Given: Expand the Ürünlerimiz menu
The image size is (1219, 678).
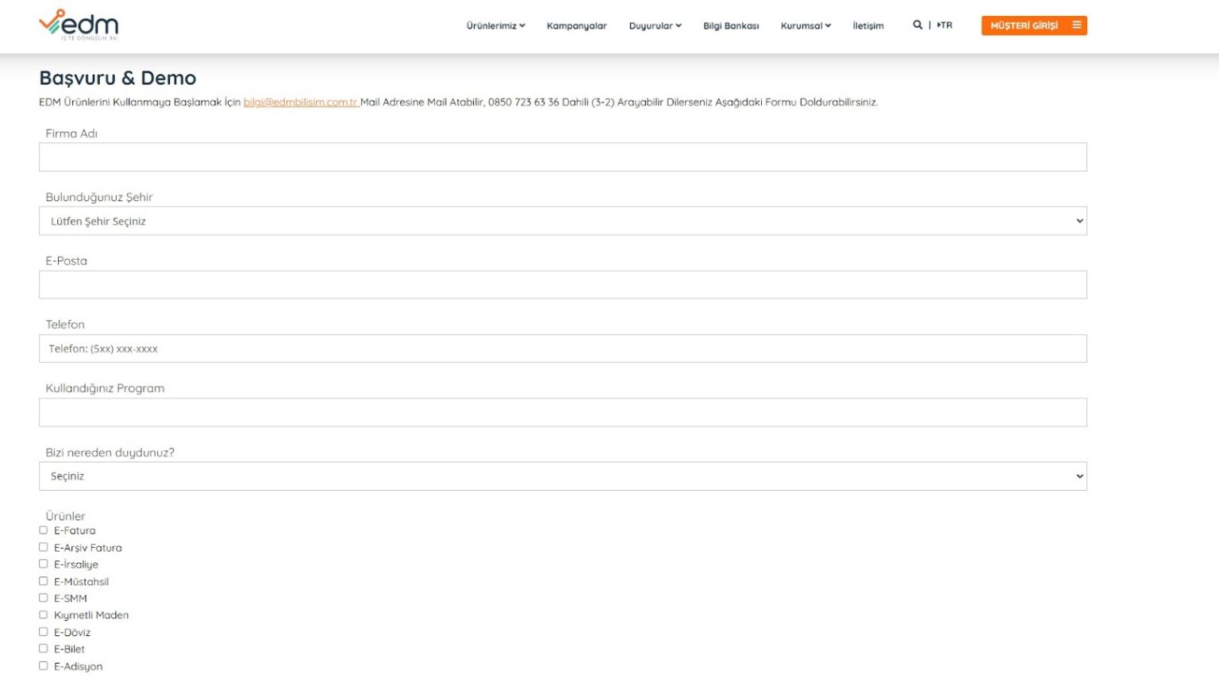Looking at the screenshot, I should [x=495, y=26].
